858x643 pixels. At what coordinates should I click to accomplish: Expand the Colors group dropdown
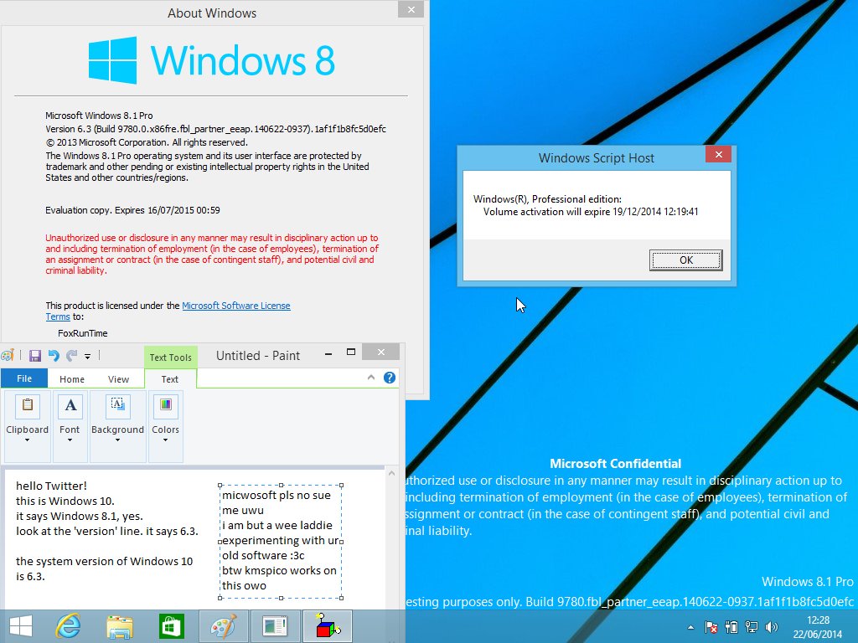click(165, 424)
